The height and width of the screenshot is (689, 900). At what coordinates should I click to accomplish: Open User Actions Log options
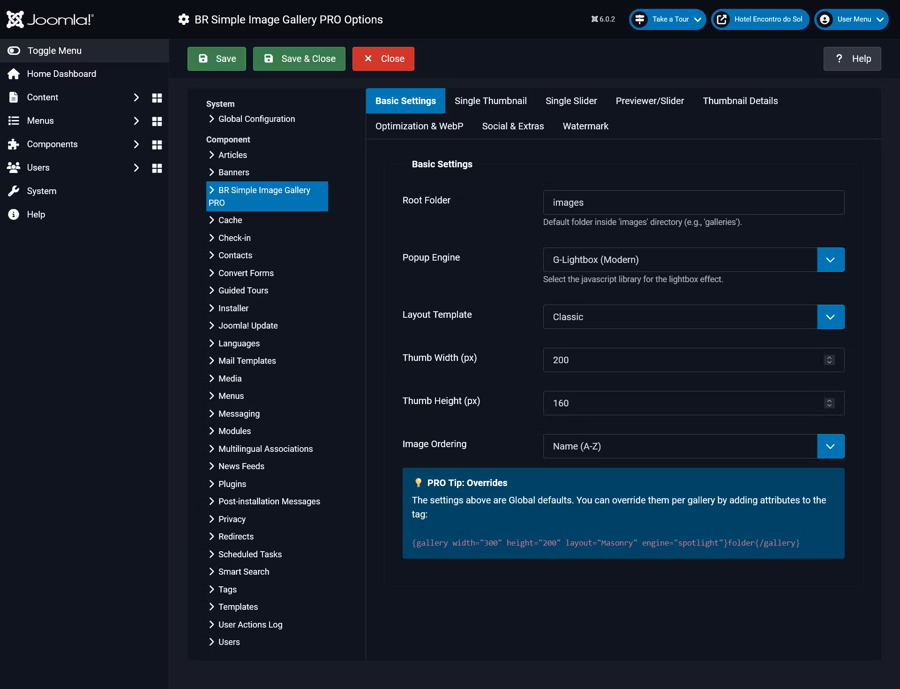(x=246, y=625)
